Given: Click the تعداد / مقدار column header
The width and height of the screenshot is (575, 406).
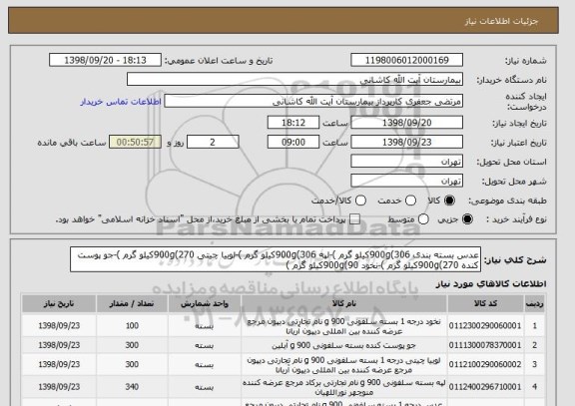Looking at the screenshot, I should 132,304.
